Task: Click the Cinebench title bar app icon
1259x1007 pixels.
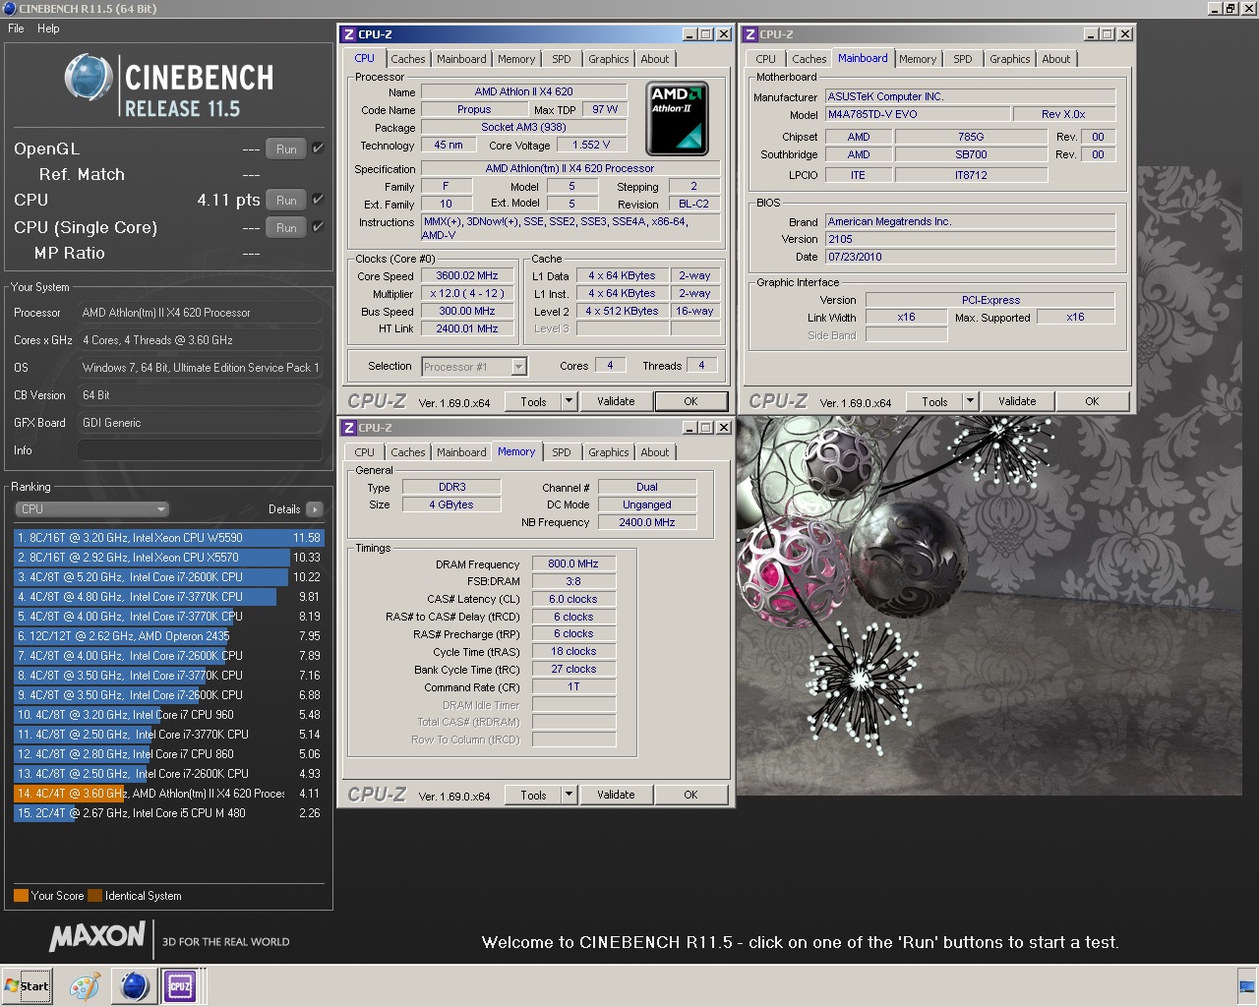Action: point(9,9)
